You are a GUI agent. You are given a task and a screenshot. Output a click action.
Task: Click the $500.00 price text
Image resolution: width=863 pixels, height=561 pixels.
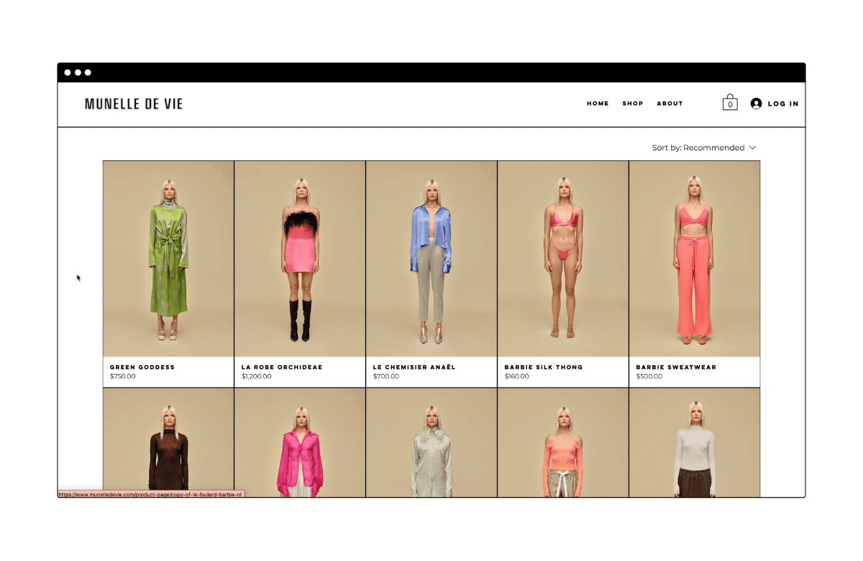coord(649,376)
